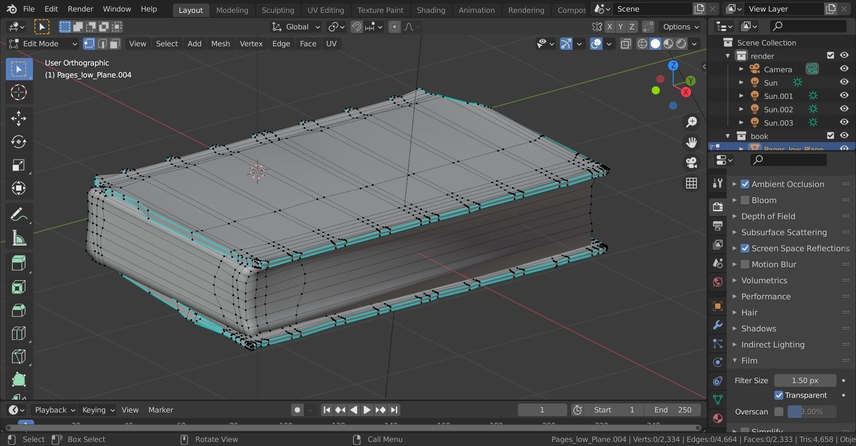Viewport: 856px width, 446px height.
Task: Play the animation
Action: point(366,410)
